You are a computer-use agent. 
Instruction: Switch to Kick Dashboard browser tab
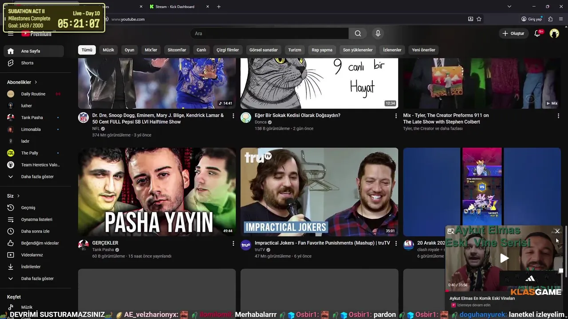(x=175, y=7)
